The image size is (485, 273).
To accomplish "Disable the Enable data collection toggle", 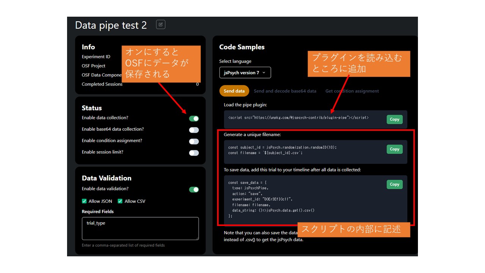I will point(194,118).
